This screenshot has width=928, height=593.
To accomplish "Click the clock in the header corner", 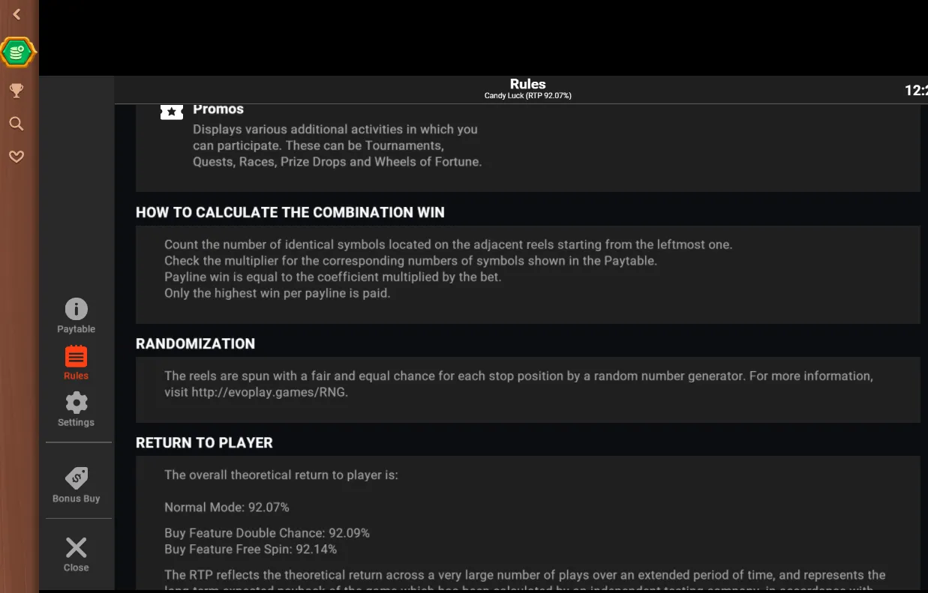I will [916, 91].
